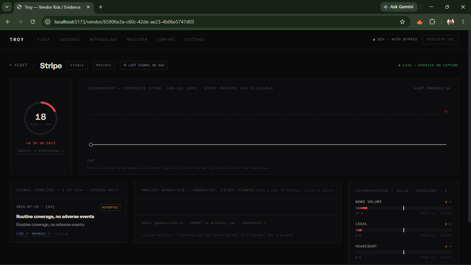This screenshot has width=471, height=265.
Task: Go back to Fleet via breadcrumb
Action: click(19, 65)
